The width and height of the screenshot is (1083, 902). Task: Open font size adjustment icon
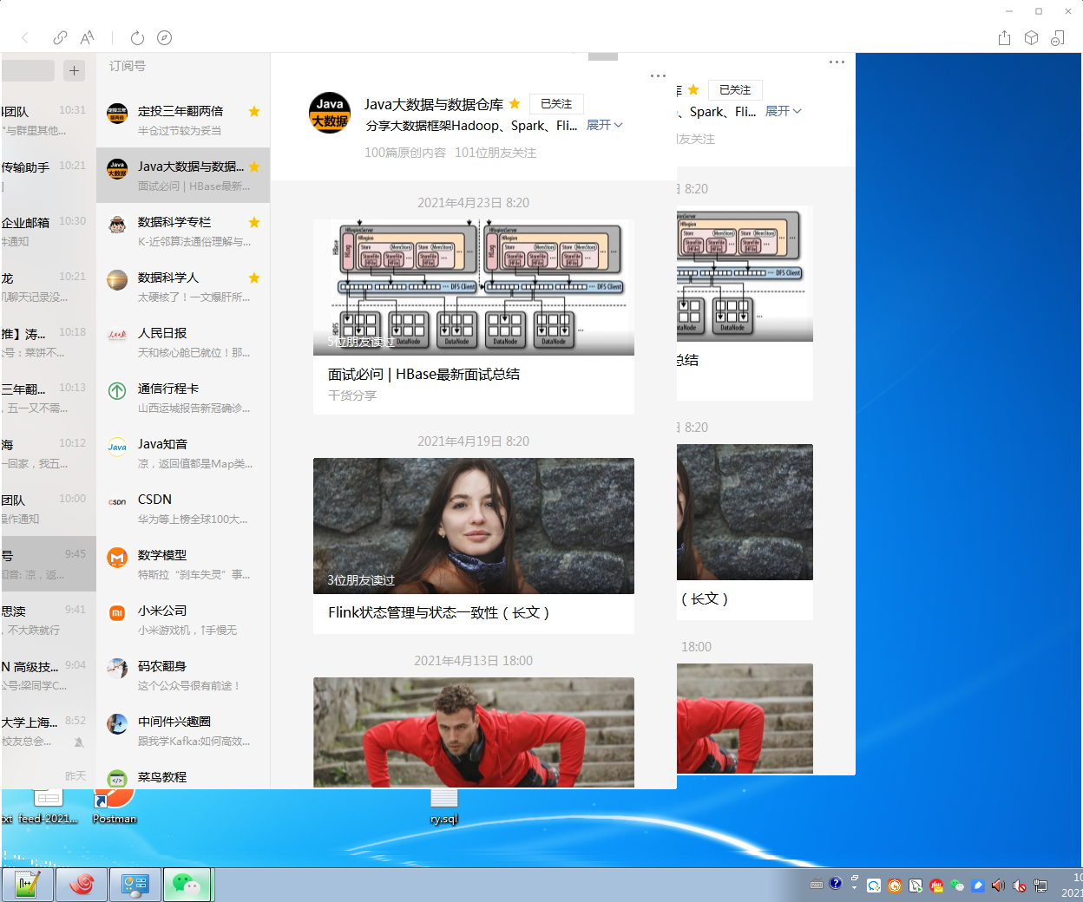(x=87, y=37)
